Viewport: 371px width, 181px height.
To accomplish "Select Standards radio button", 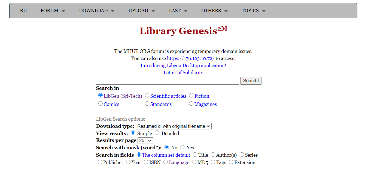I will (147, 104).
